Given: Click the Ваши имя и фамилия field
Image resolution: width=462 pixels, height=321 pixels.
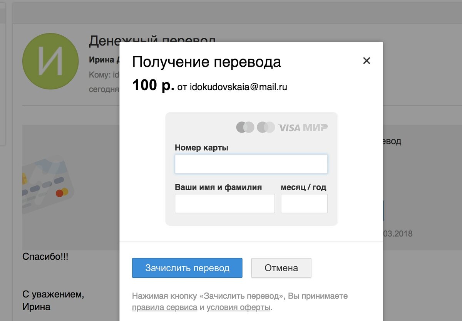Looking at the screenshot, I should click(224, 203).
